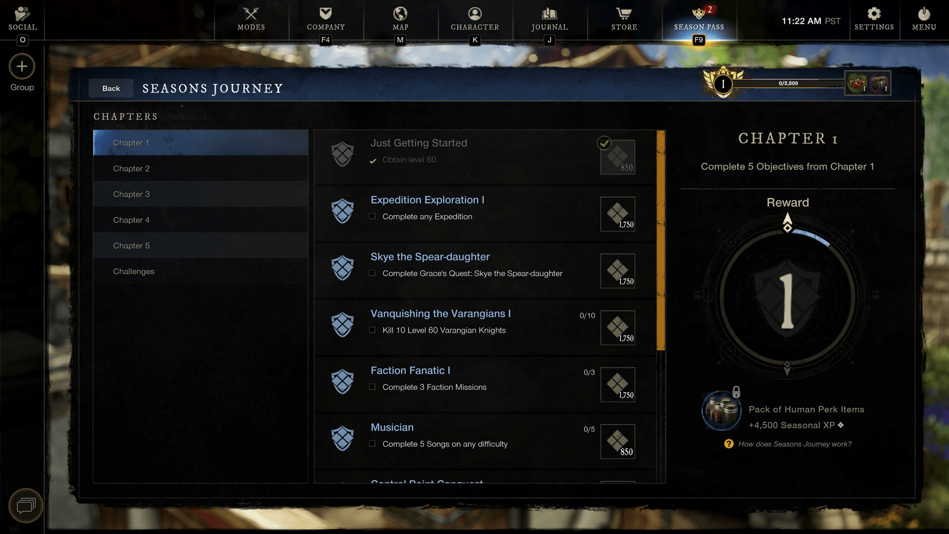Open the Modes crossed-swords icon
The image size is (949, 534).
pos(251,13)
